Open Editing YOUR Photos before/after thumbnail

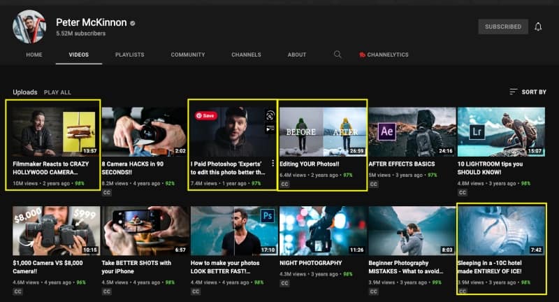323,131
